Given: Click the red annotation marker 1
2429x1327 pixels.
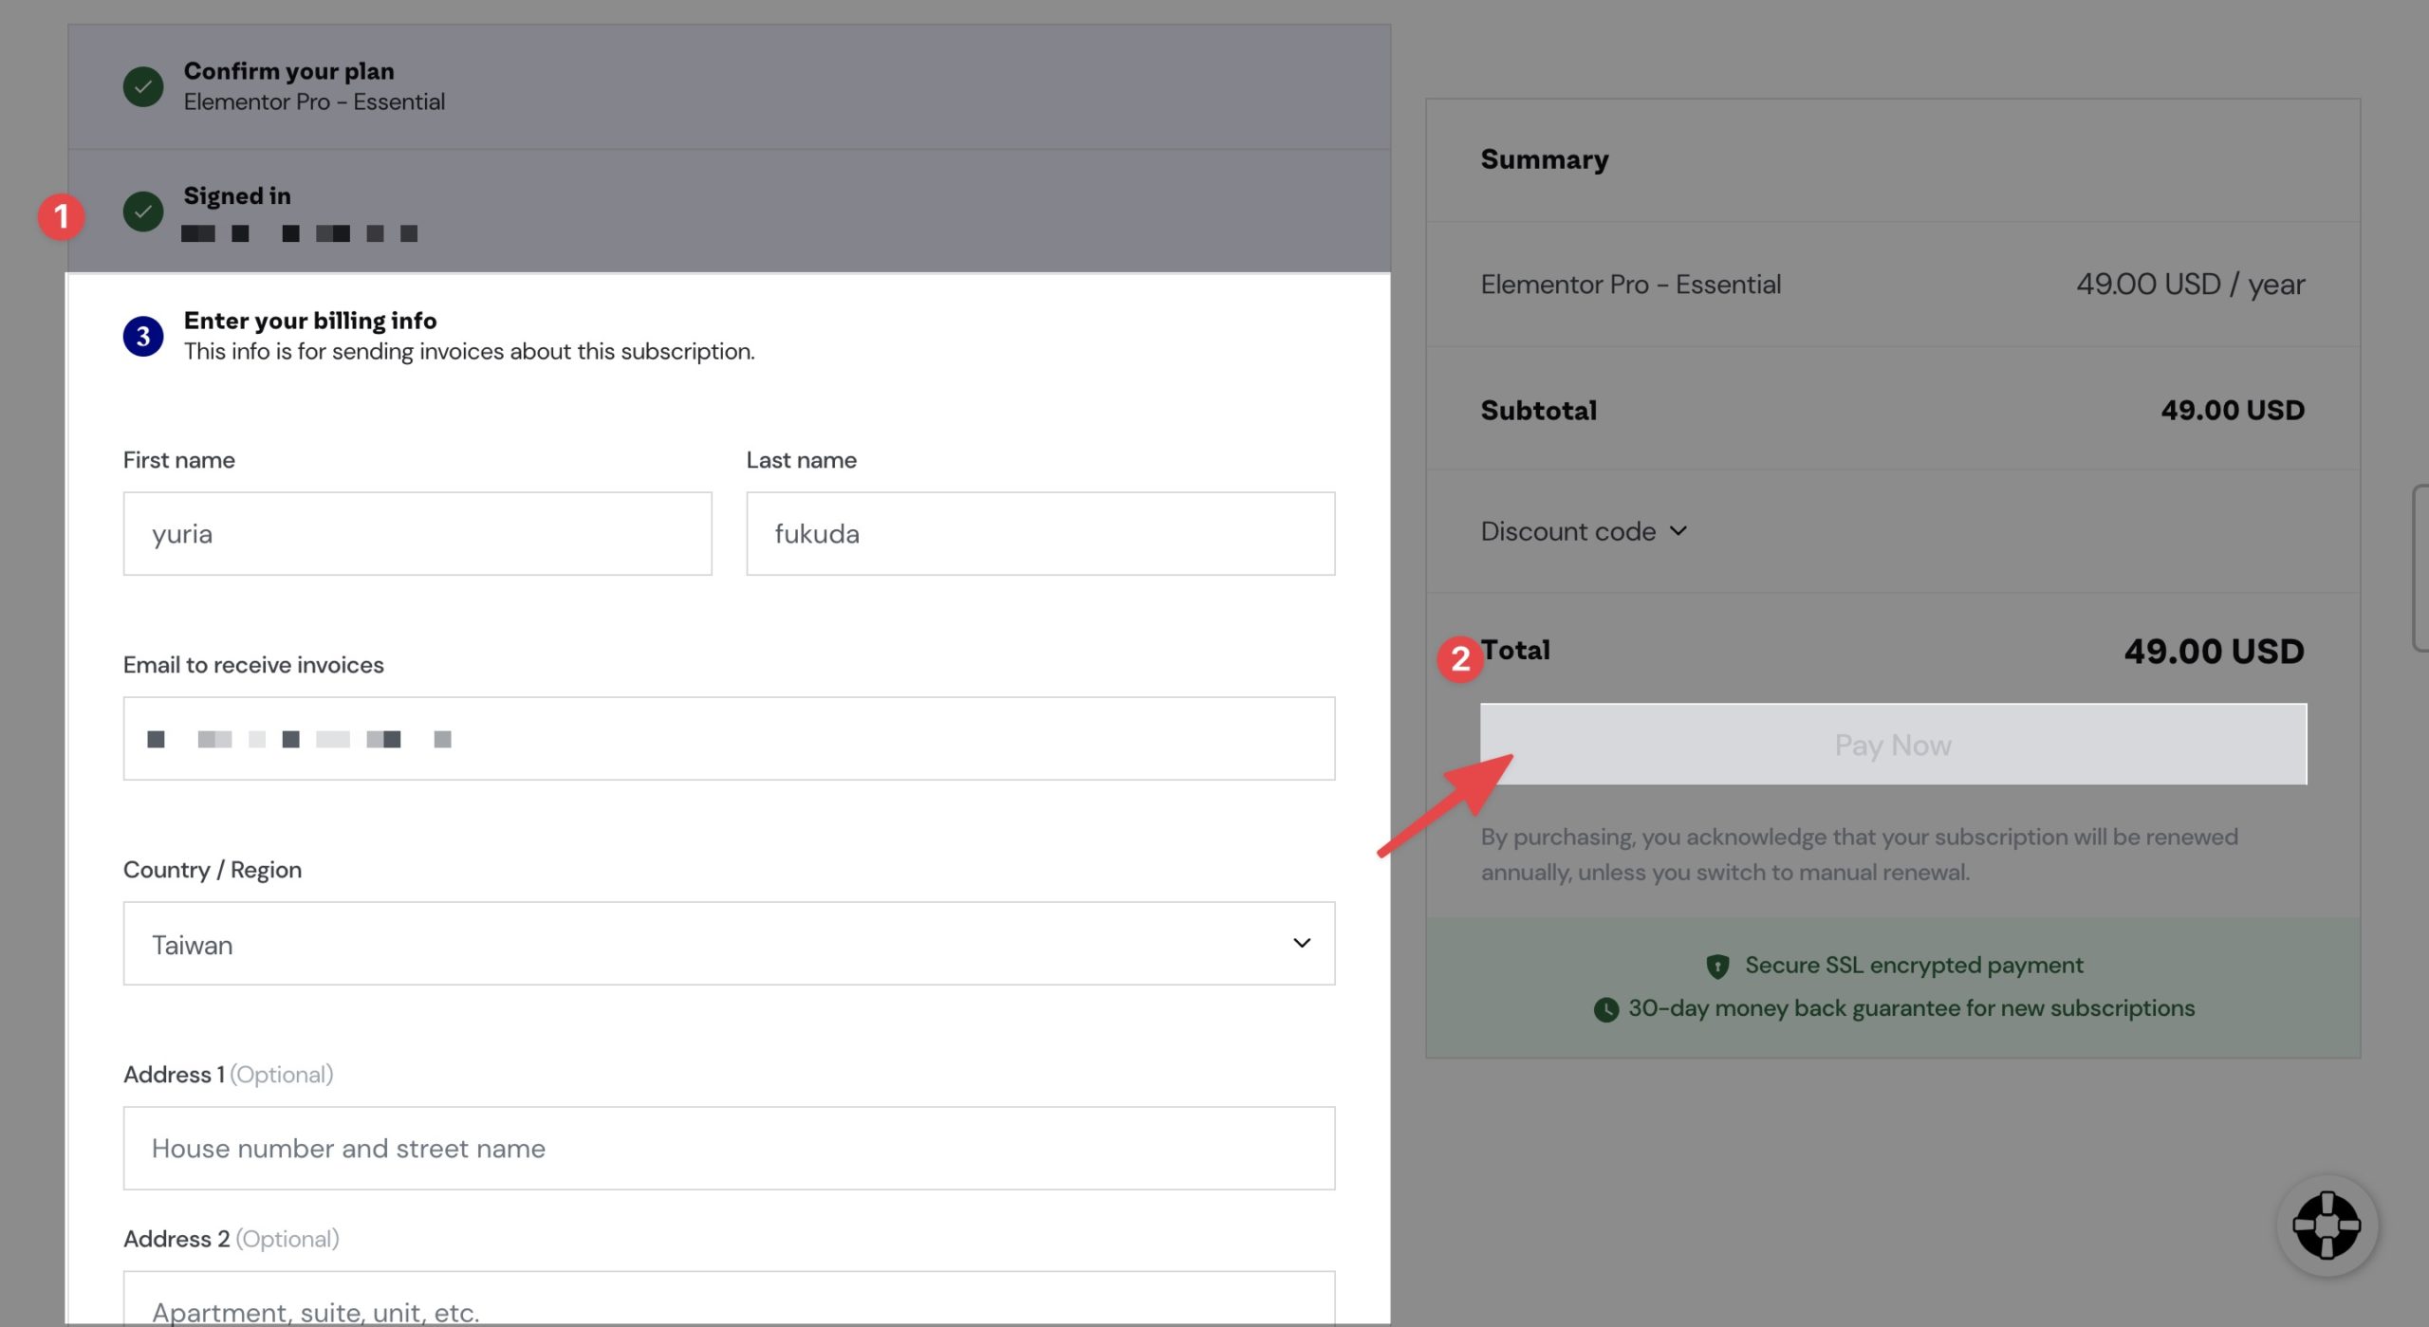Looking at the screenshot, I should [62, 216].
